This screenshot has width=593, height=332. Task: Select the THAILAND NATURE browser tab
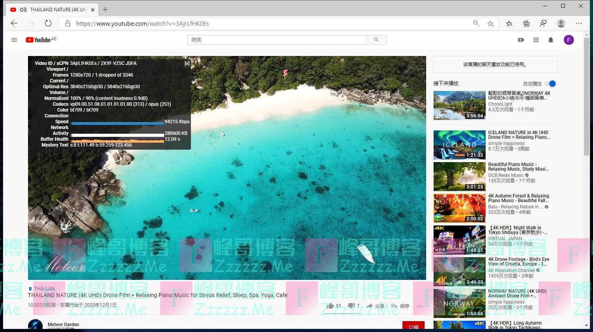(54, 9)
